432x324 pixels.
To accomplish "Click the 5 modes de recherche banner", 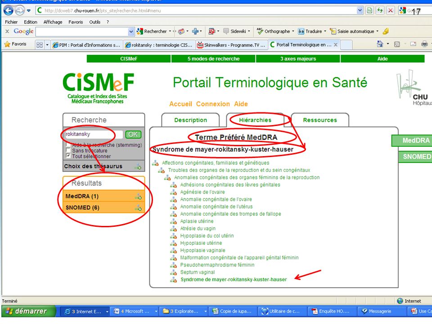I will [x=213, y=58].
